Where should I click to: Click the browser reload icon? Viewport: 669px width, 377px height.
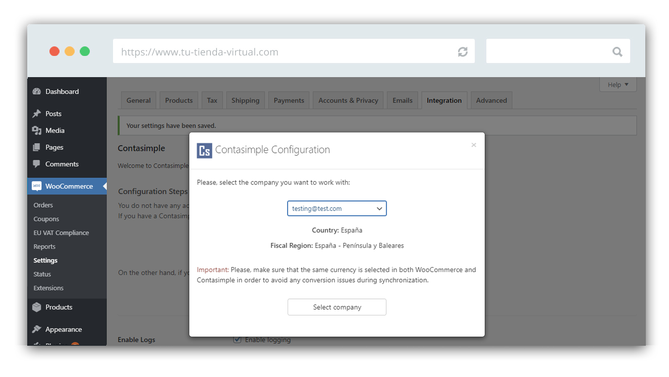point(463,51)
